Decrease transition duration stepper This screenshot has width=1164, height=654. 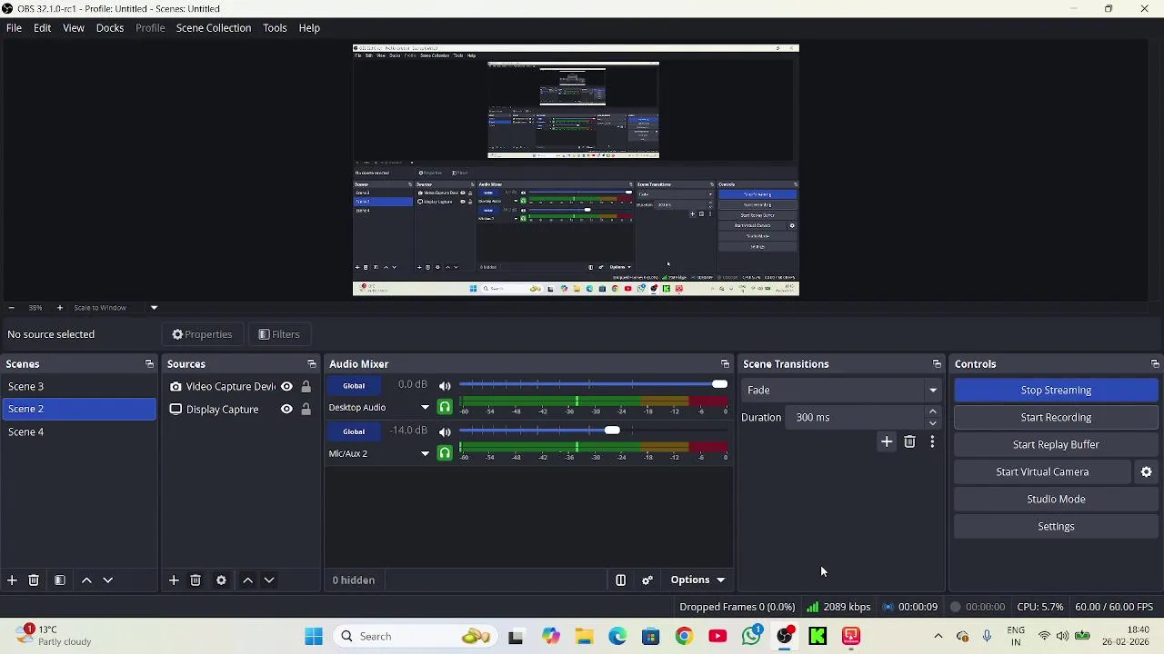(932, 423)
